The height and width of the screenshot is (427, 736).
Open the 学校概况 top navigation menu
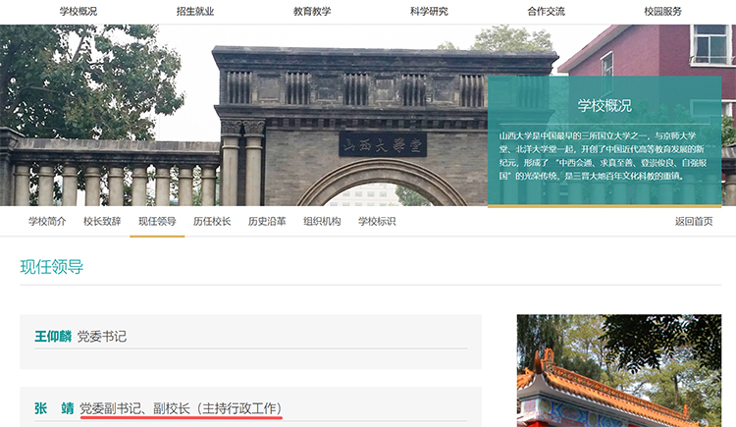point(79,11)
